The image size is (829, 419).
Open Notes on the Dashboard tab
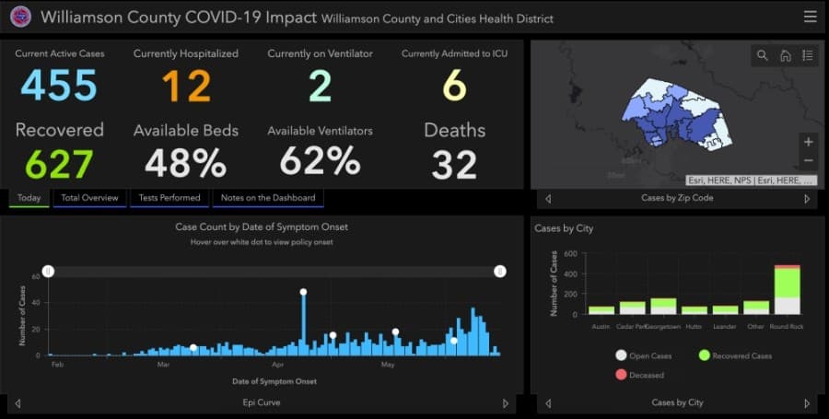point(268,198)
